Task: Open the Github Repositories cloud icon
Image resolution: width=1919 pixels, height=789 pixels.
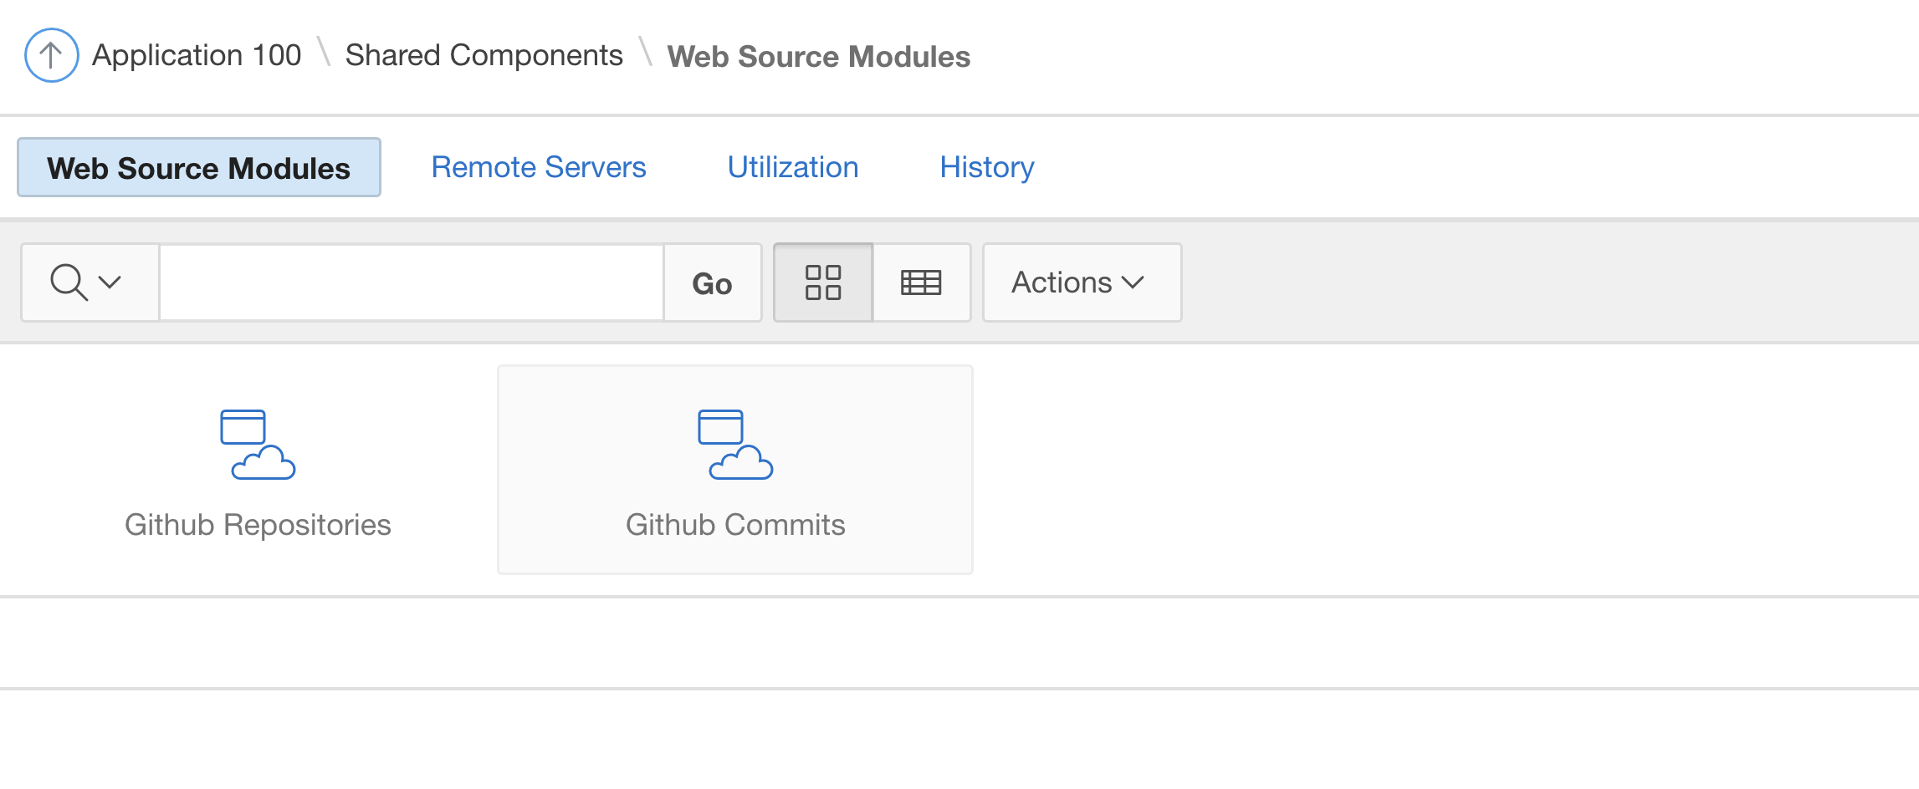Action: point(258,445)
